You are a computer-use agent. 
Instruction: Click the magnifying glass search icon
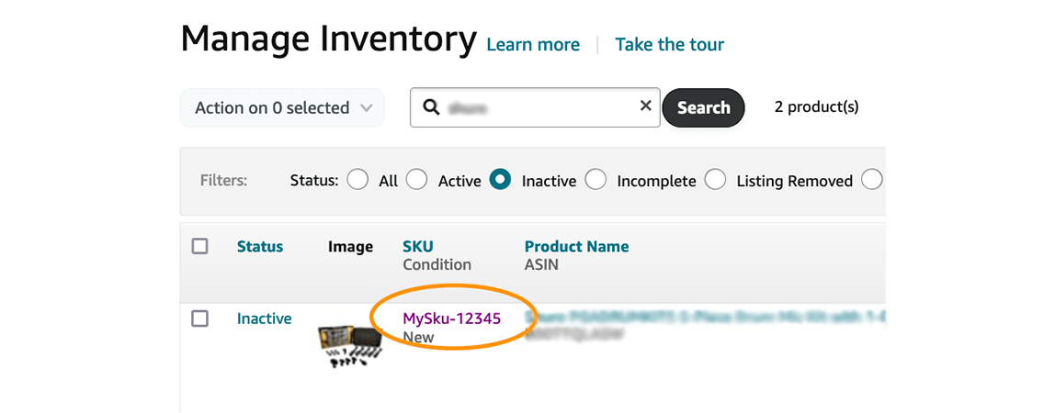click(430, 107)
